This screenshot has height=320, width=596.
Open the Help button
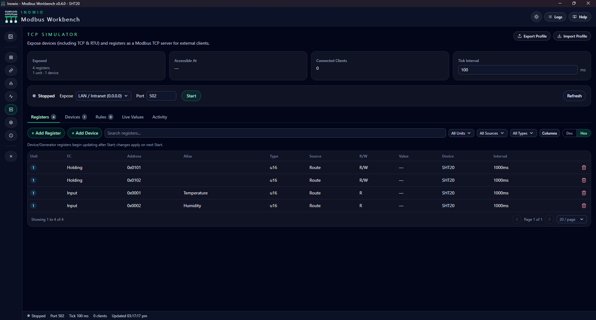pyautogui.click(x=580, y=17)
